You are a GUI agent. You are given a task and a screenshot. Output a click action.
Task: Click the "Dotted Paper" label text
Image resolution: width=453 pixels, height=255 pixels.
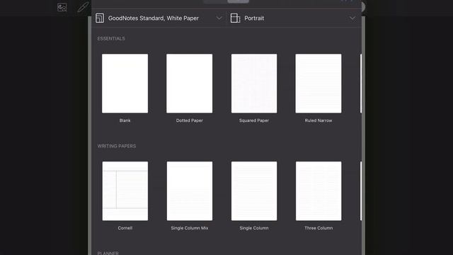click(x=190, y=120)
